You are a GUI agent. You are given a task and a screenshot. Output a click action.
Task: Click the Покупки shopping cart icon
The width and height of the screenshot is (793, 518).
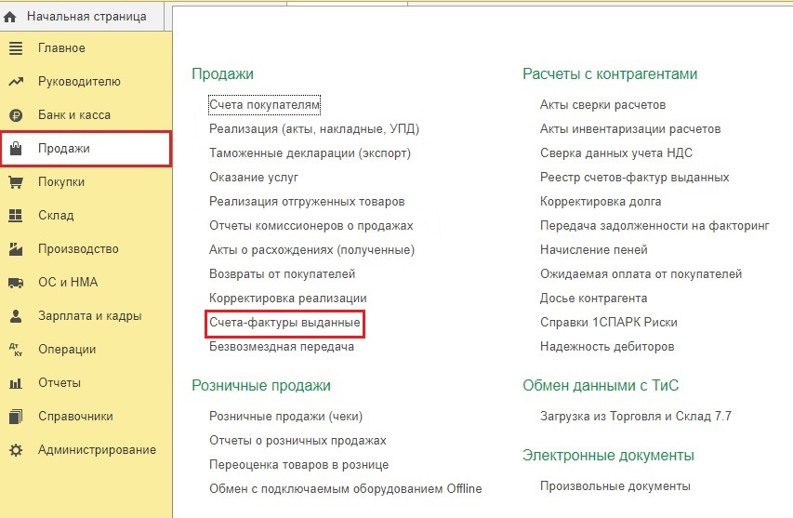[16, 182]
